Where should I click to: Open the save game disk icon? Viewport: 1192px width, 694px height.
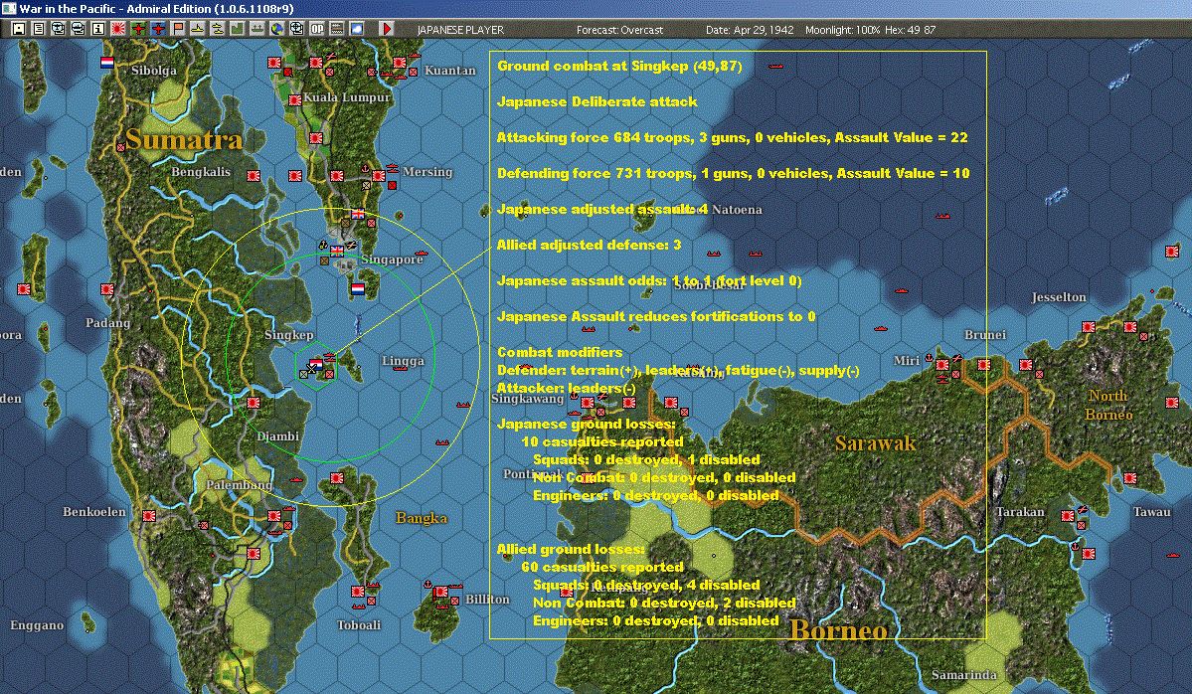coord(19,29)
